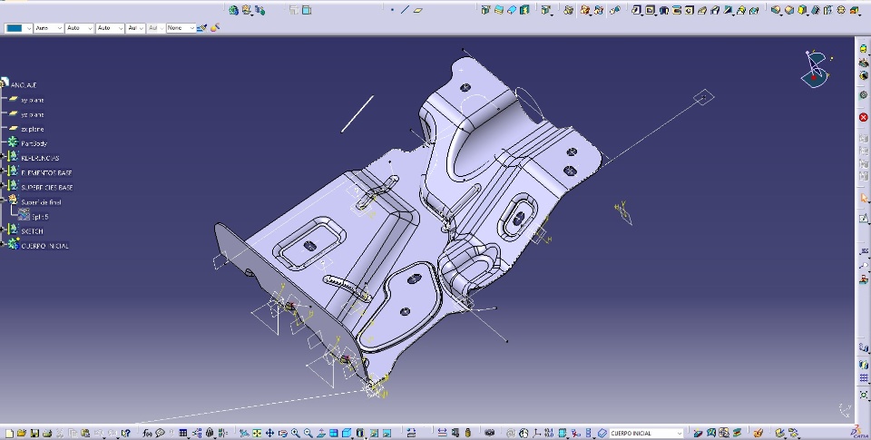Click the Normal View icon

(320, 433)
